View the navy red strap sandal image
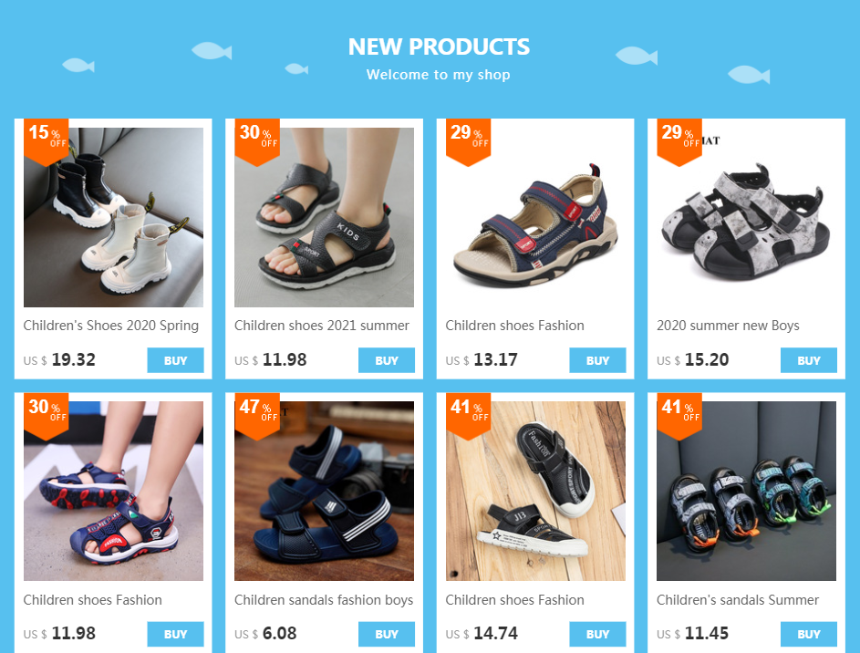The width and height of the screenshot is (860, 653). pyautogui.click(x=535, y=217)
